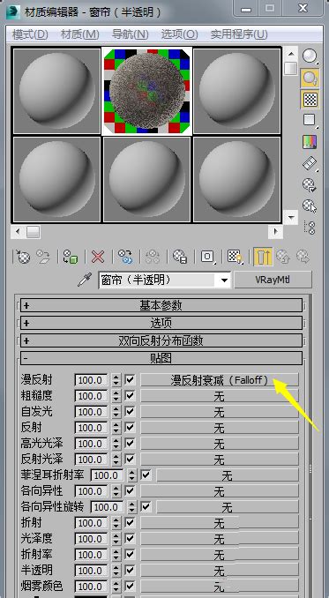
Task: Click the horizontal scrollbar under sample slots
Action: click(146, 232)
